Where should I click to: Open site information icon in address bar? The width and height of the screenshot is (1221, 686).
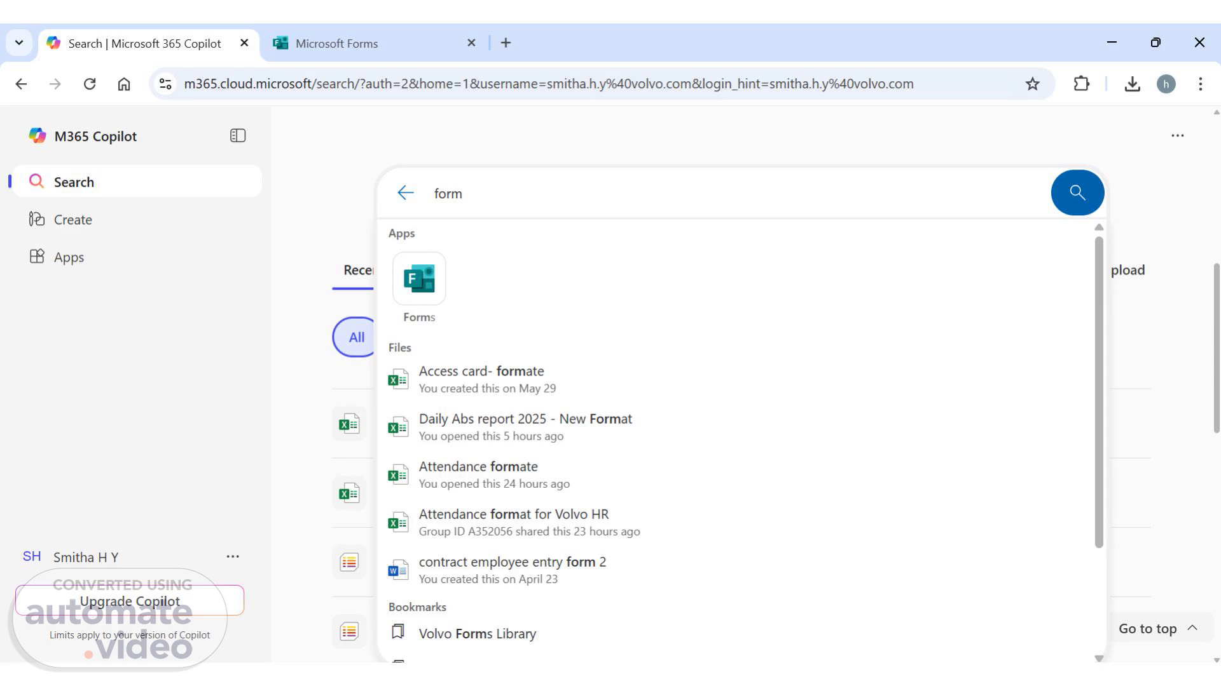point(165,84)
